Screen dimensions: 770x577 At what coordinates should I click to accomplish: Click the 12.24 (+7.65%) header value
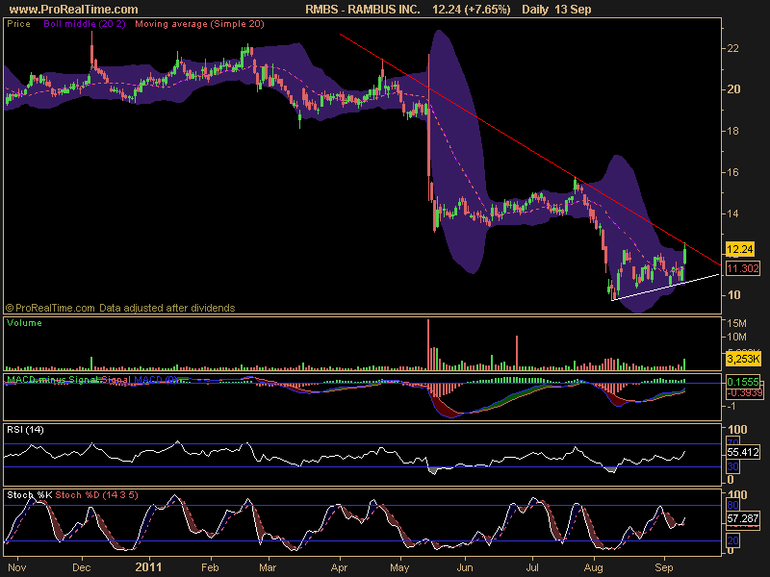point(471,10)
